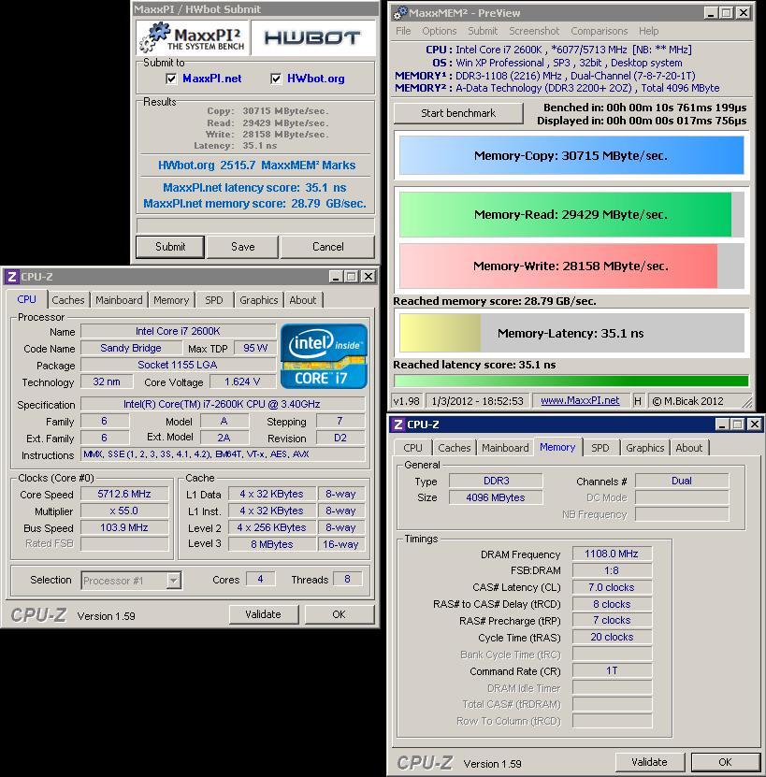Switch to Mainboard tab in left CPU-Z

tap(119, 300)
